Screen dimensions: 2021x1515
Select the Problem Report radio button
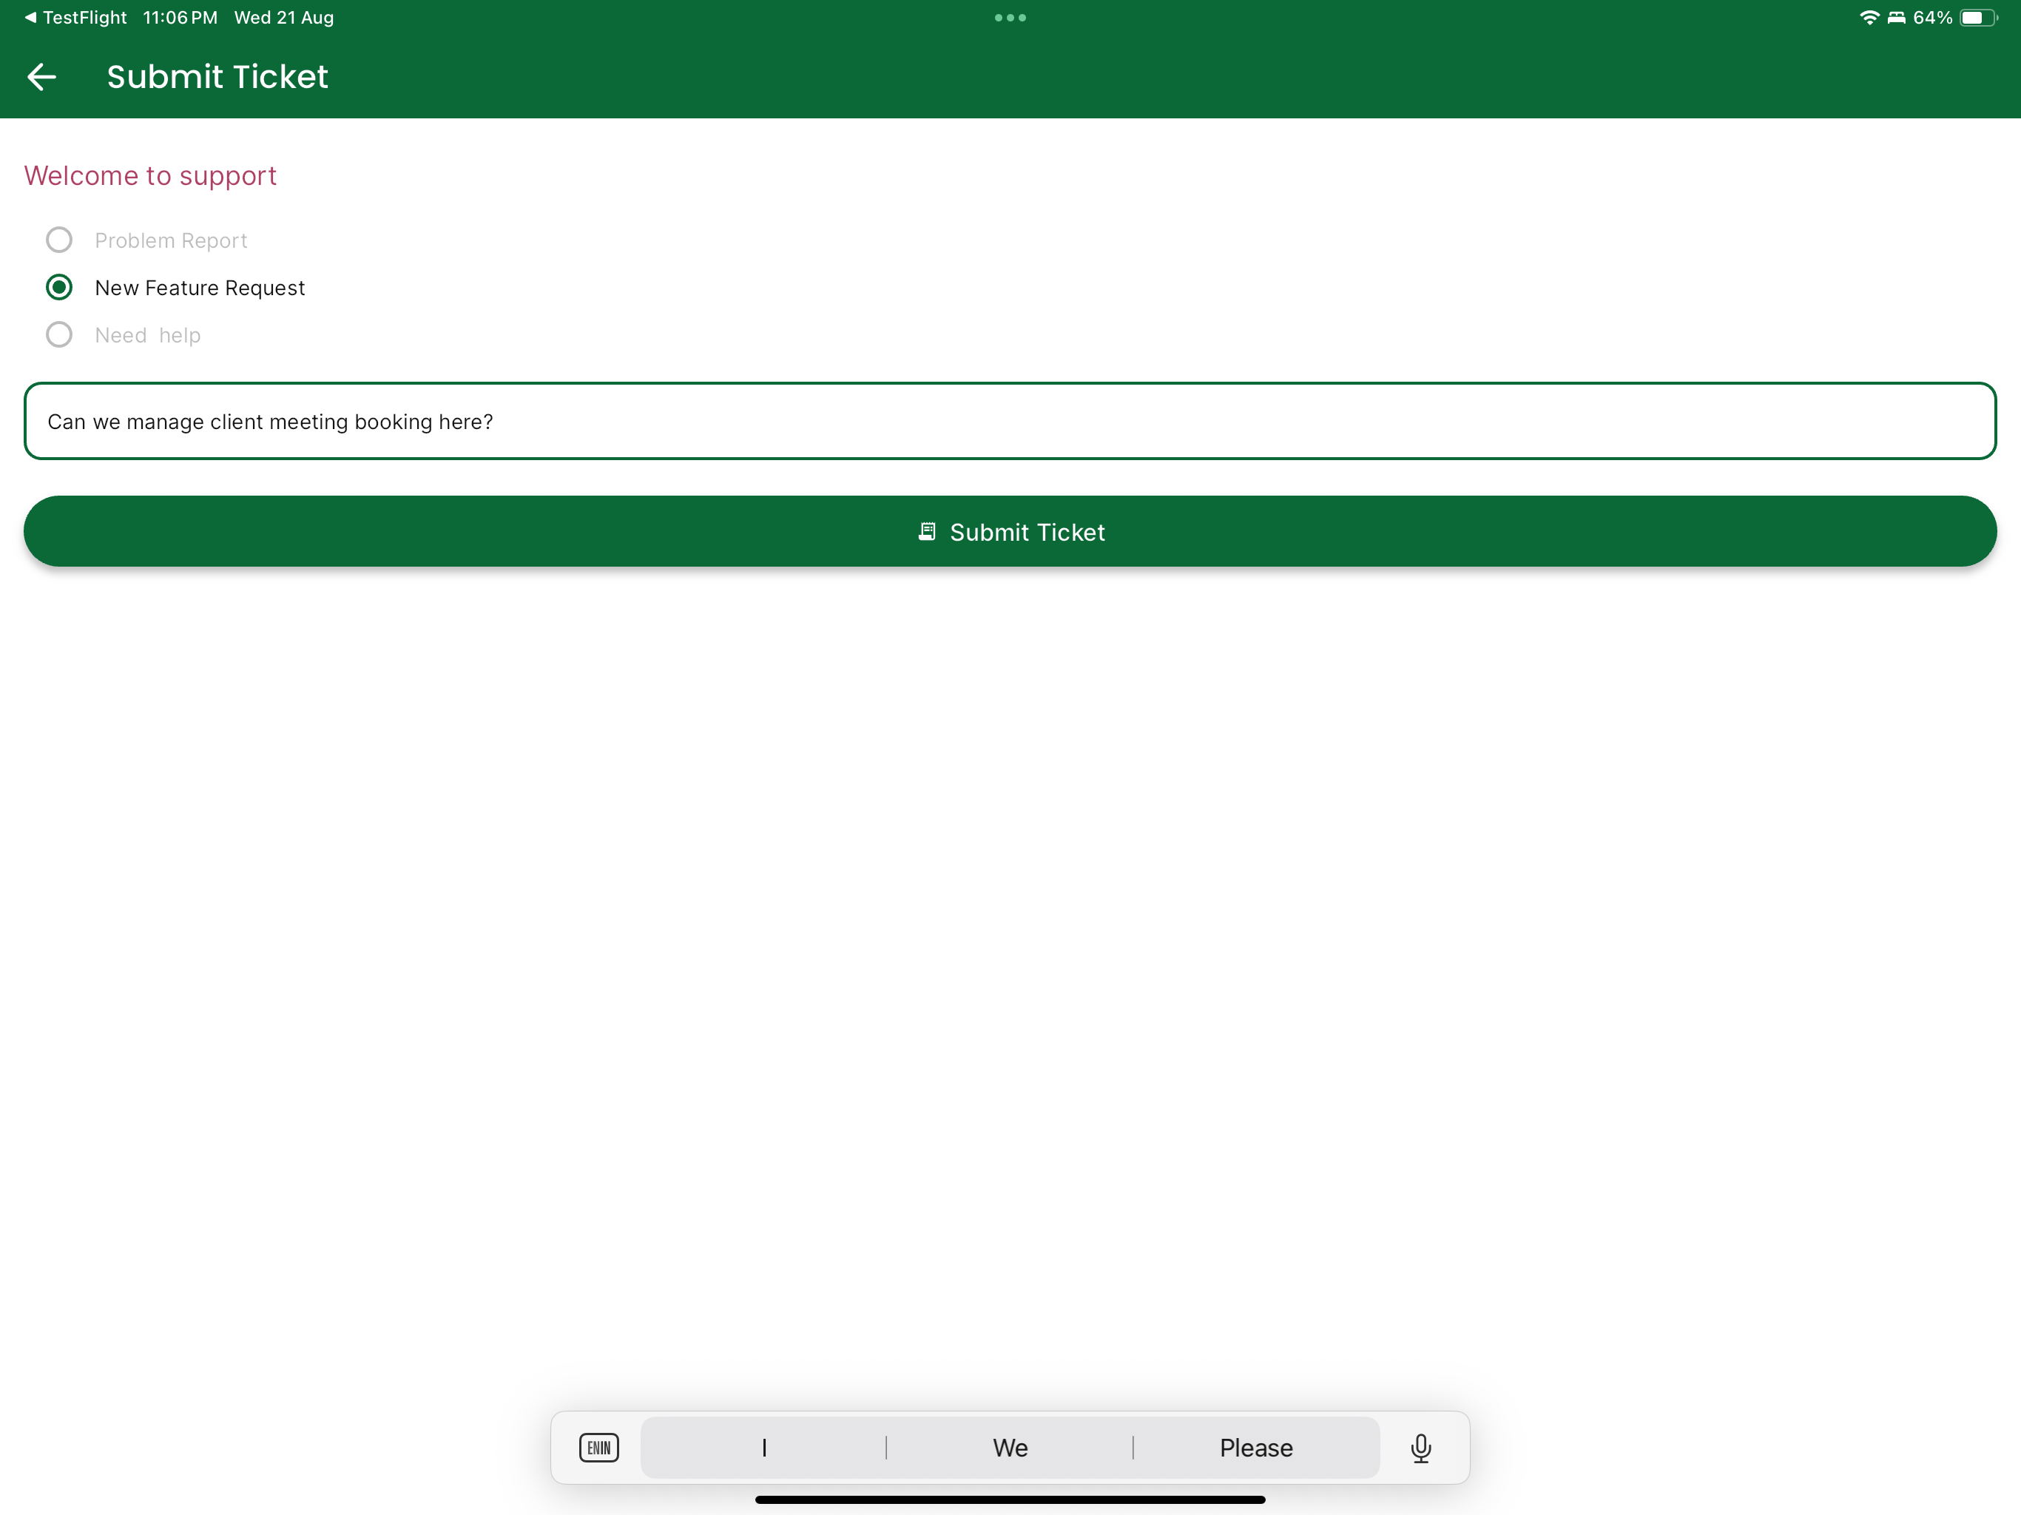59,240
